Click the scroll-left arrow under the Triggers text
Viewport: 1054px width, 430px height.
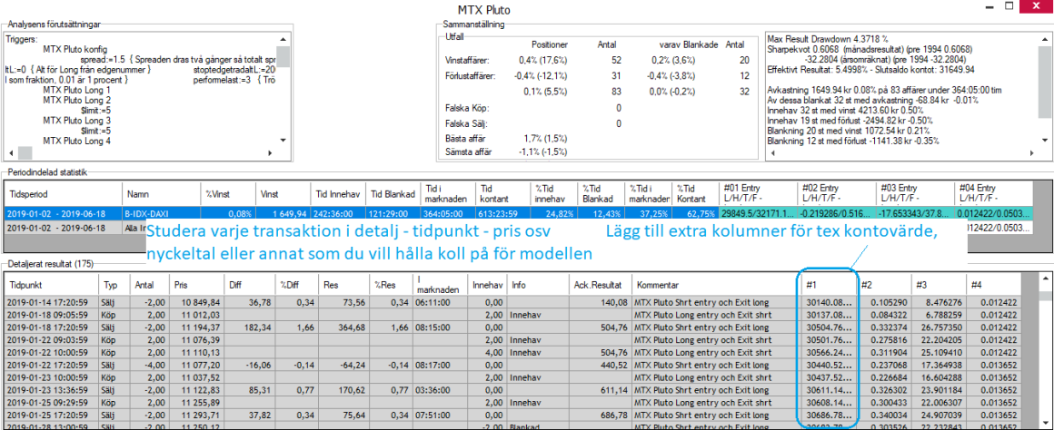[x=11, y=152]
